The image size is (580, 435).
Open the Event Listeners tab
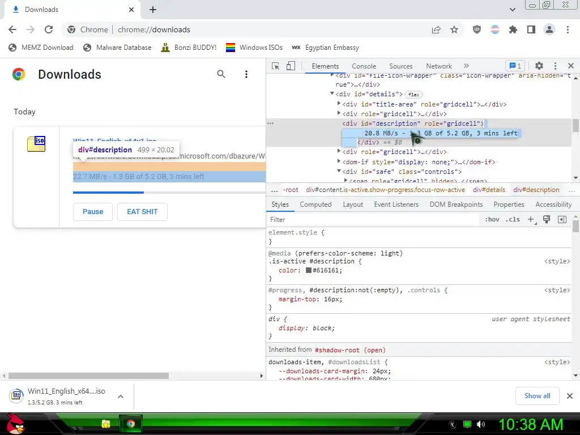point(396,204)
